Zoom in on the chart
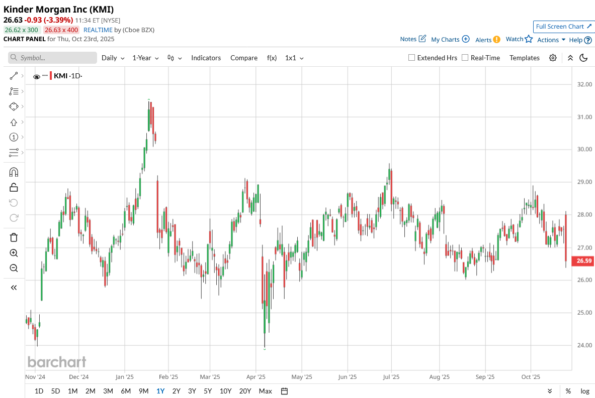595x398 pixels. (14, 253)
